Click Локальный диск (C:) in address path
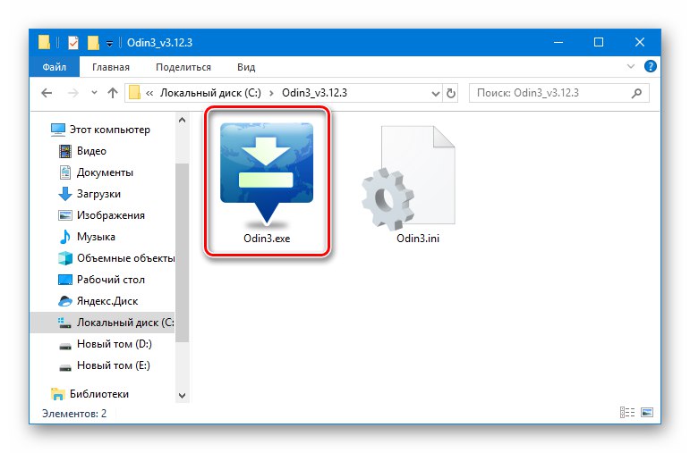This screenshot has height=453, width=690. click(210, 93)
